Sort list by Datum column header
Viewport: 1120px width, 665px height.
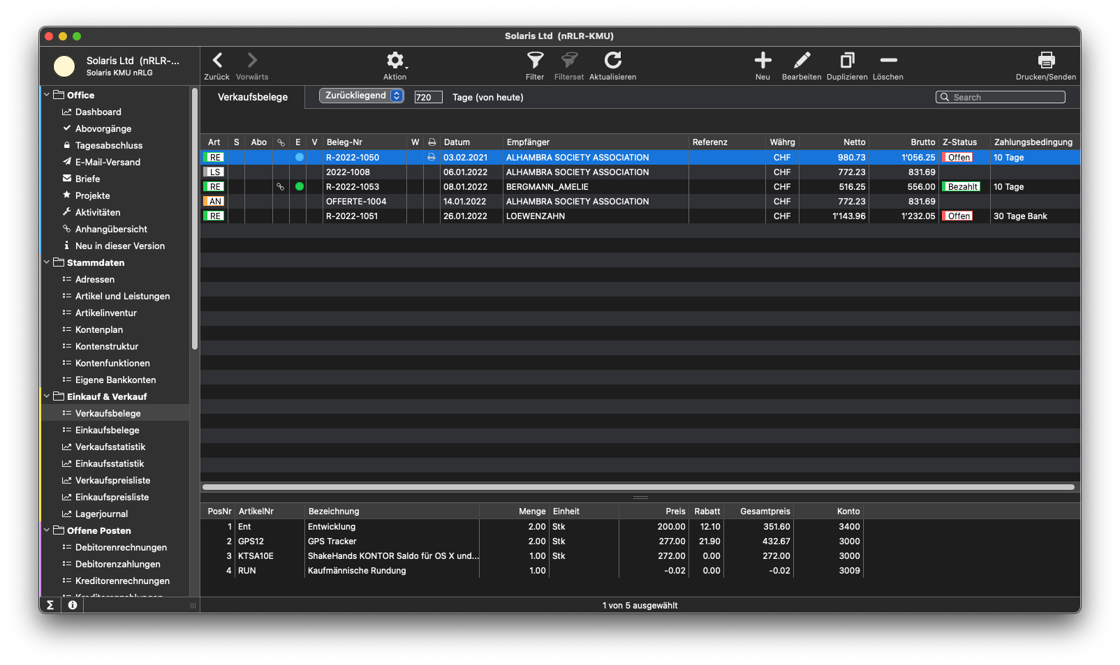click(x=457, y=142)
